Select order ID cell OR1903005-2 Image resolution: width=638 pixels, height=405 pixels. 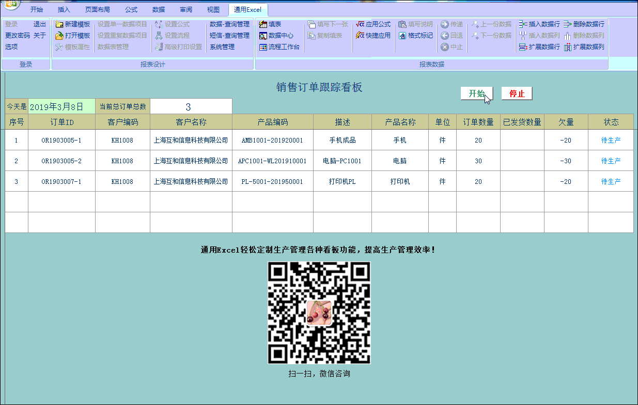pos(61,161)
